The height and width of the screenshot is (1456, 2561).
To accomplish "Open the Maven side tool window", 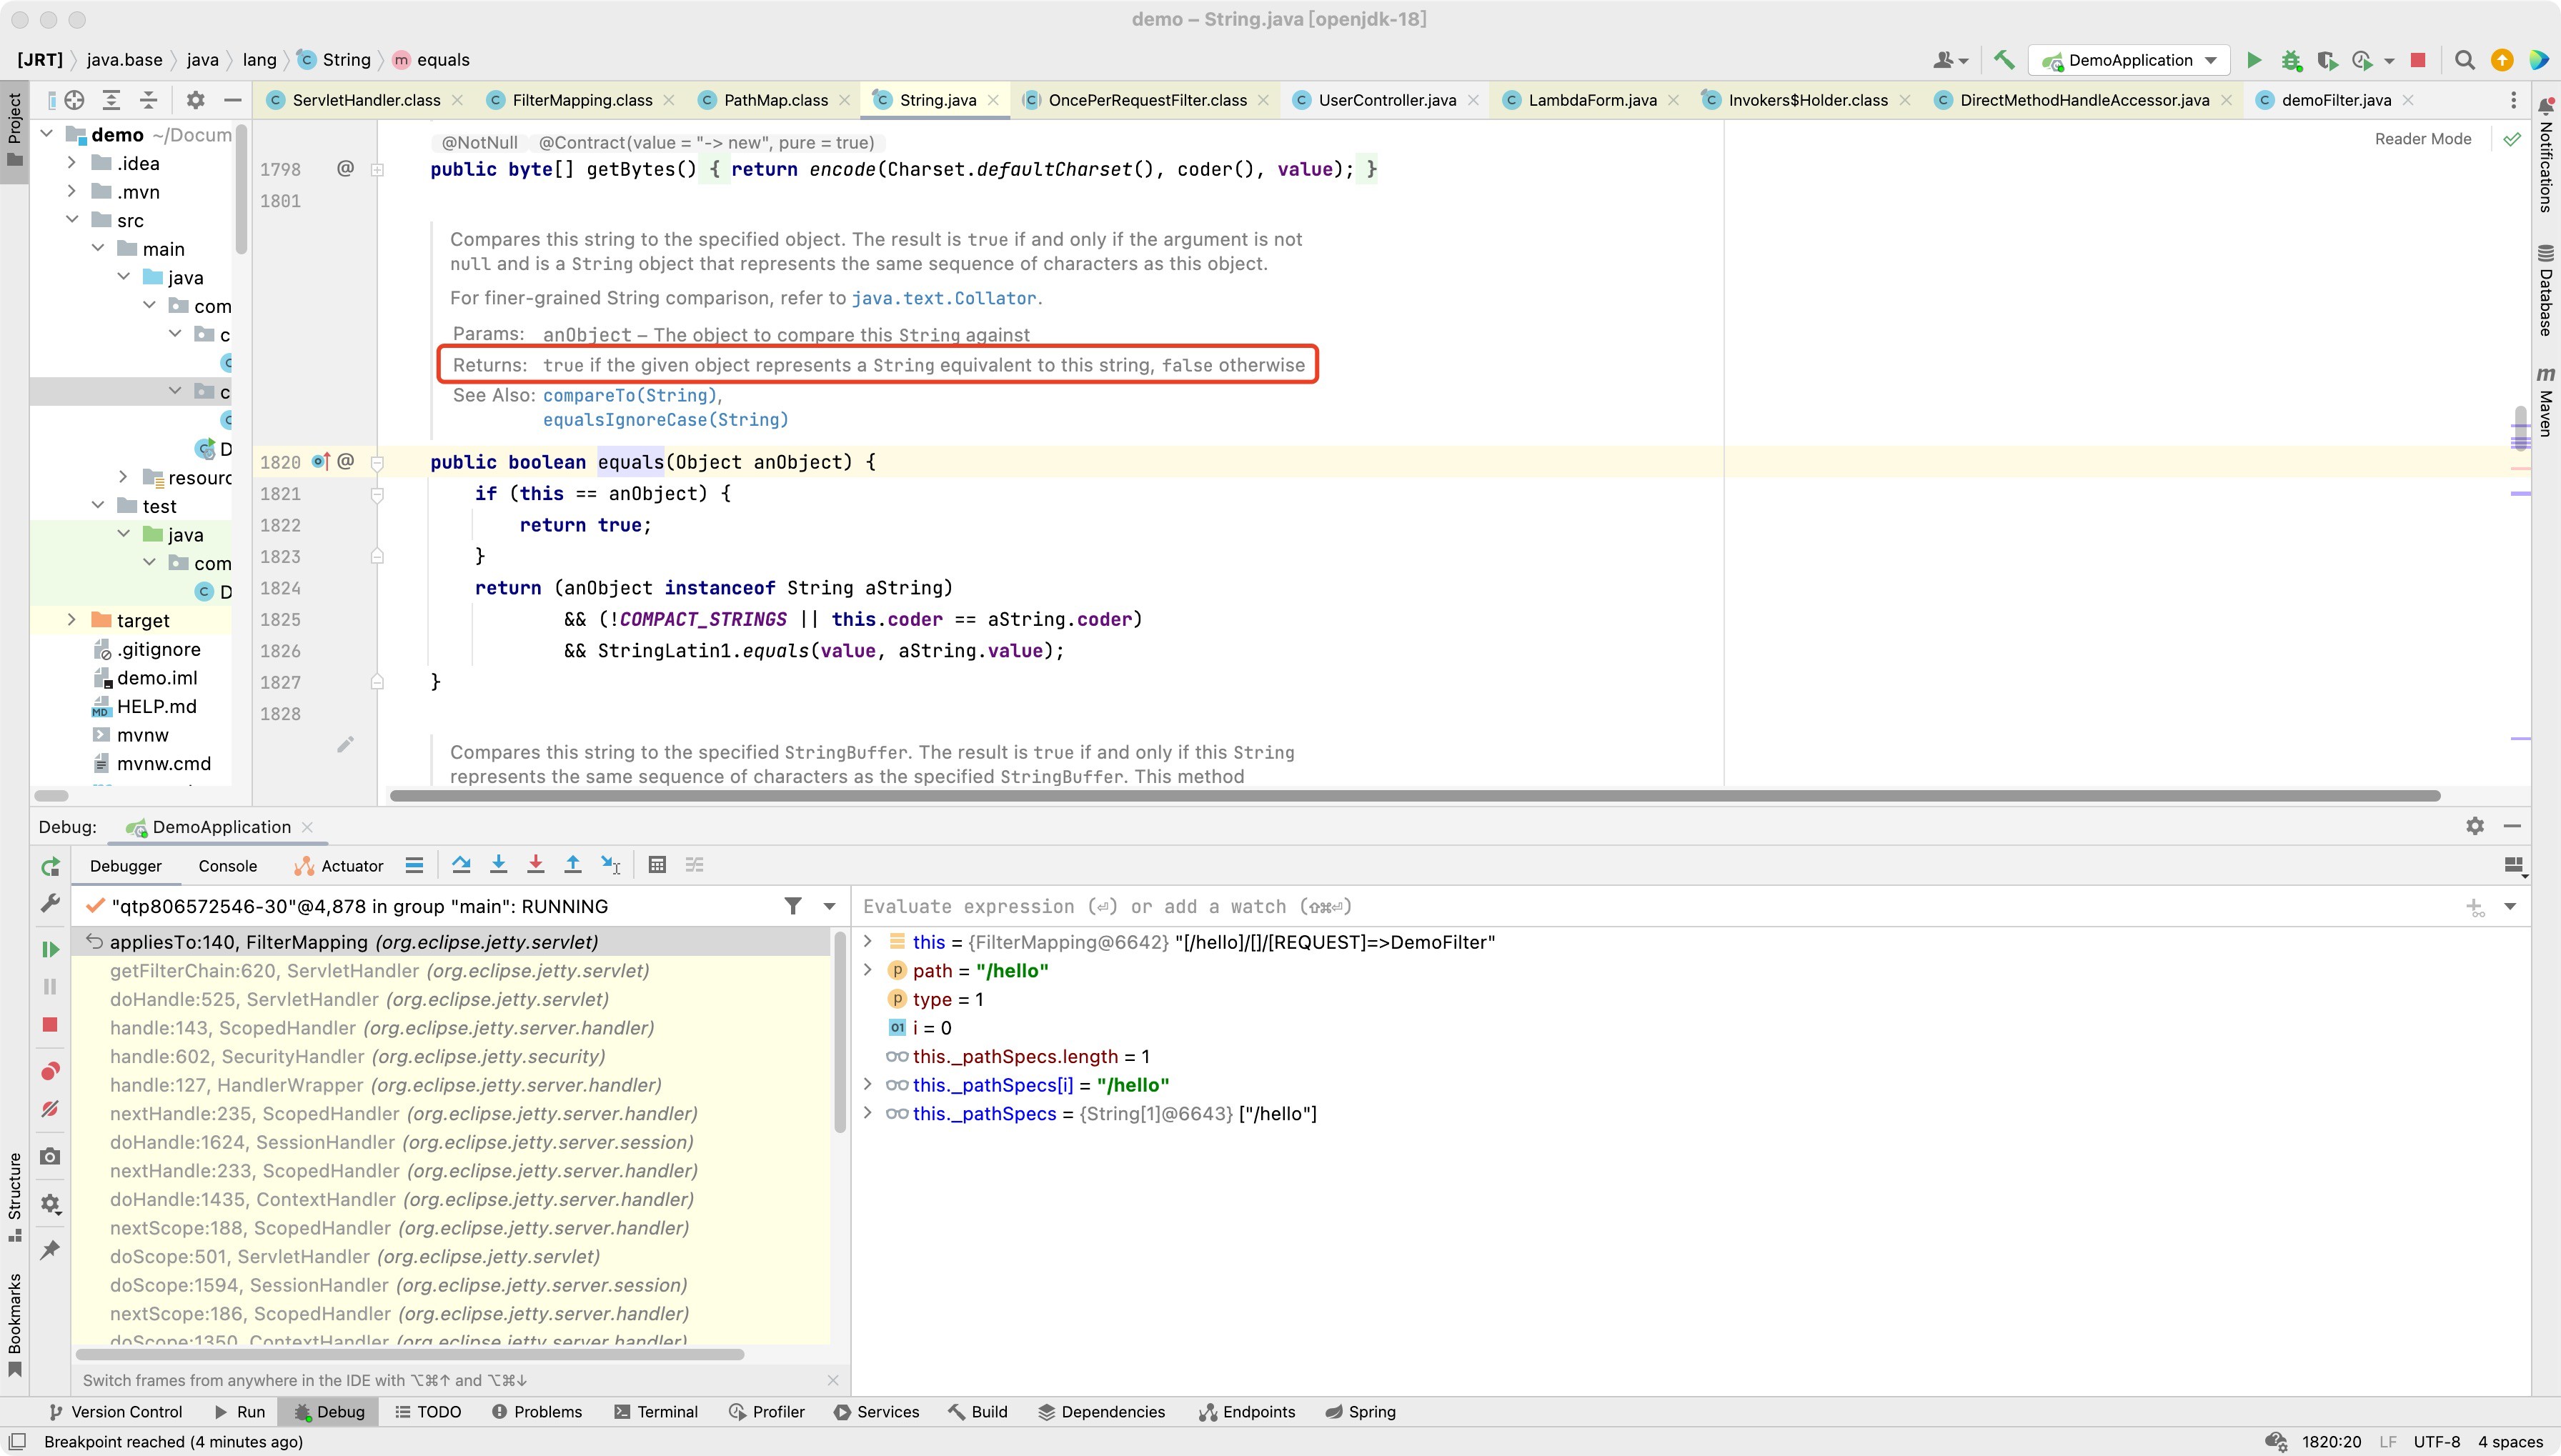I will (2546, 402).
